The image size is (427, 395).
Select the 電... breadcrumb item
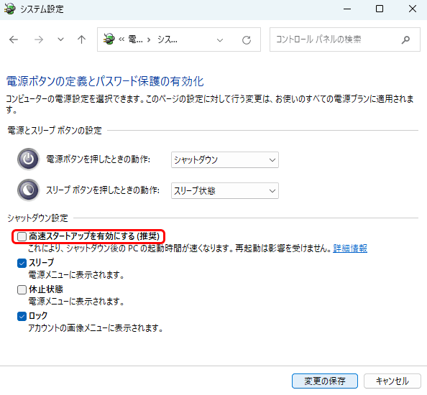[135, 39]
